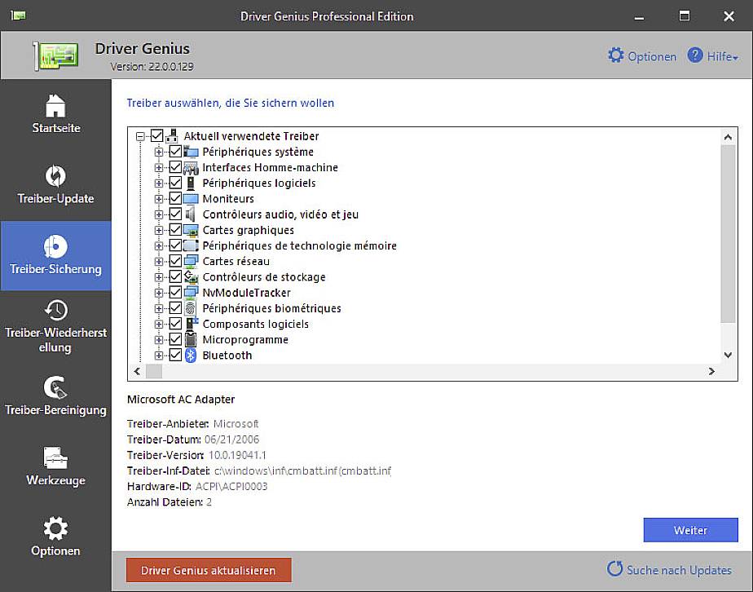The image size is (753, 592).
Task: Run Suche nach Updates
Action: [670, 570]
